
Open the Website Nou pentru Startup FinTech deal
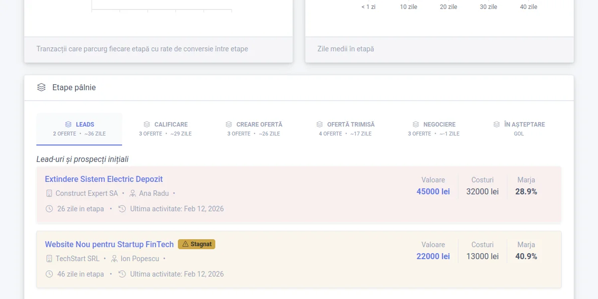coord(109,244)
